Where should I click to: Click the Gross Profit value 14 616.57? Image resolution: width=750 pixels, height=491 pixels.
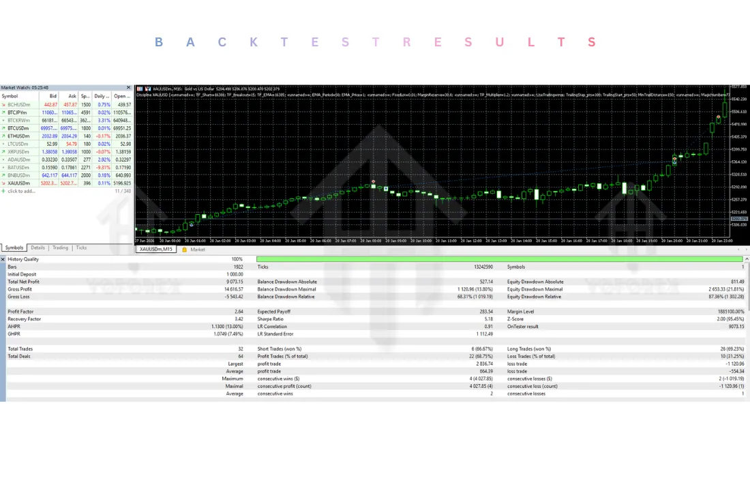click(x=233, y=289)
